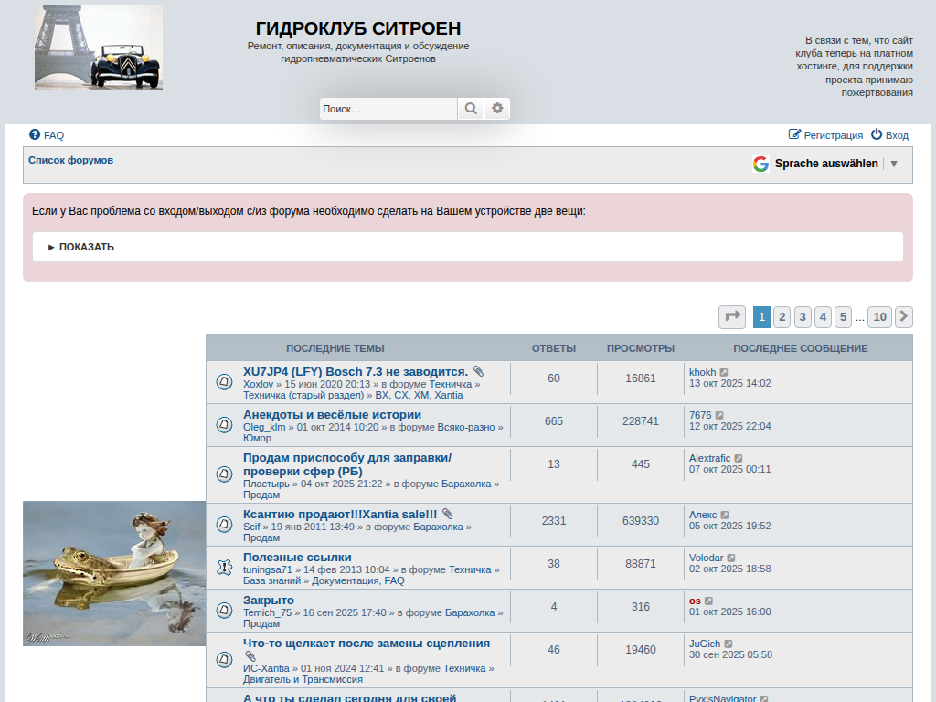This screenshot has width=936, height=702.
Task: Open advanced search gear icon
Action: (497, 109)
